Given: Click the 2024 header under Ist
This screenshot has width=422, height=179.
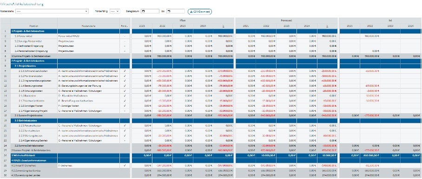Looking at the screenshot, I should pyautogui.click(x=411, y=26).
